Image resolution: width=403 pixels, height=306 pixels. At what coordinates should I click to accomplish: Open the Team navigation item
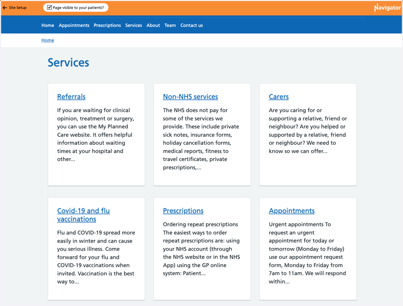click(170, 25)
